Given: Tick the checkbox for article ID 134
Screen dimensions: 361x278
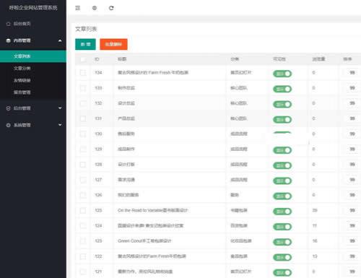Looking at the screenshot, I should click(x=83, y=73).
